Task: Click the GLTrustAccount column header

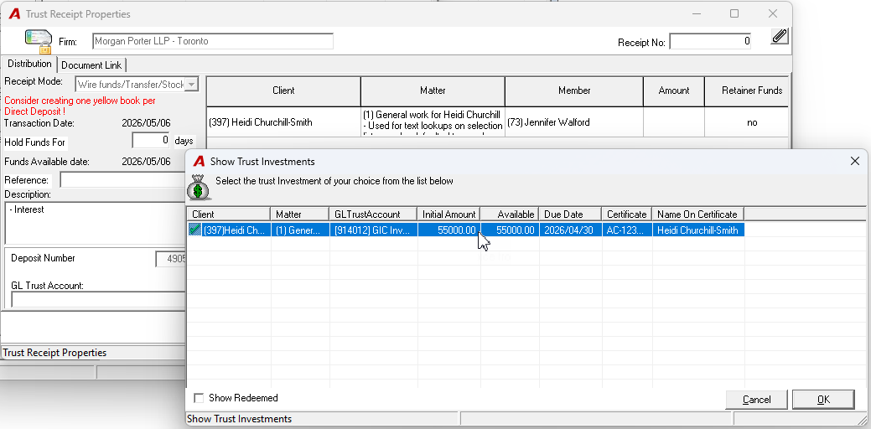Action: 373,214
